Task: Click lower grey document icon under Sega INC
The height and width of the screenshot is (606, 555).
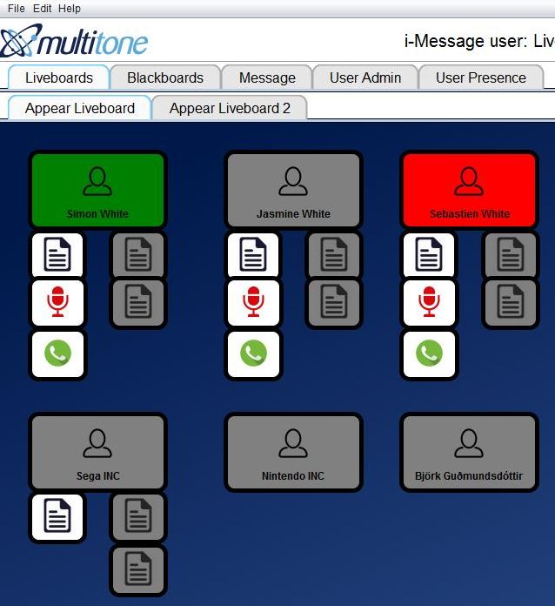Action: point(138,569)
